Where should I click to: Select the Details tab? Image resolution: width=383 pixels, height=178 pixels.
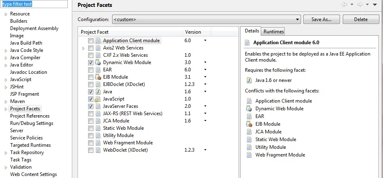252,31
